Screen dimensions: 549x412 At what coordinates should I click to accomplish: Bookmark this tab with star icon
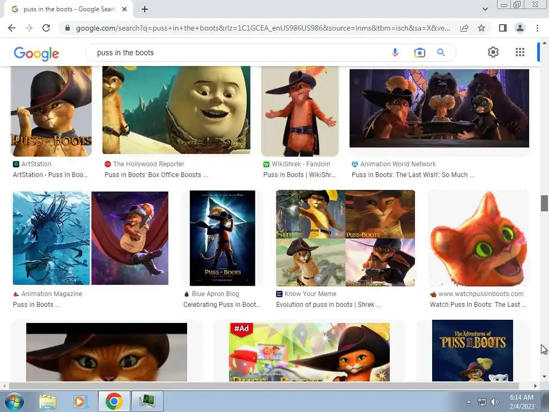pos(481,28)
